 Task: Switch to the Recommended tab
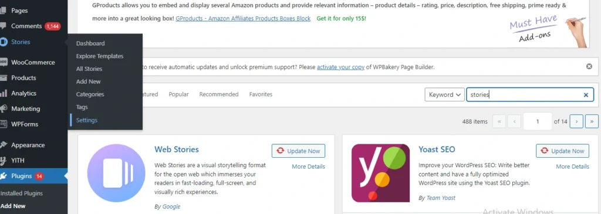219,94
